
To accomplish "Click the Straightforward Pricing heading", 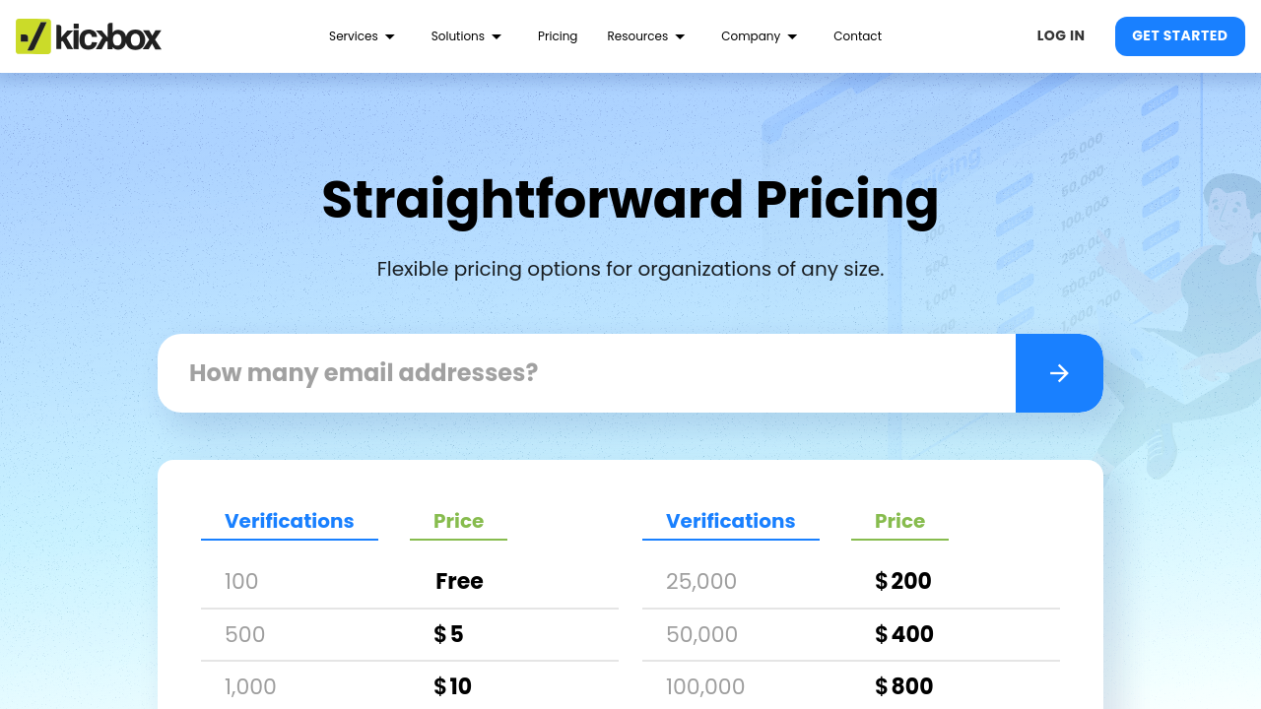I will (x=630, y=199).
